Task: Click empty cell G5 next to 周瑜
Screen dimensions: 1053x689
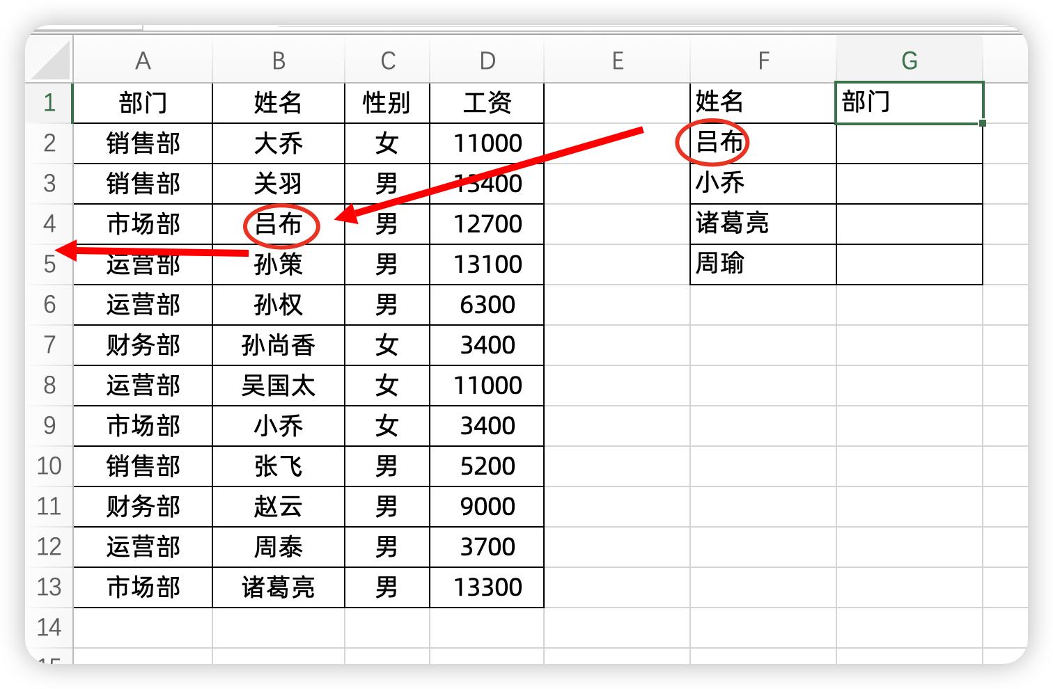Action: (x=910, y=264)
